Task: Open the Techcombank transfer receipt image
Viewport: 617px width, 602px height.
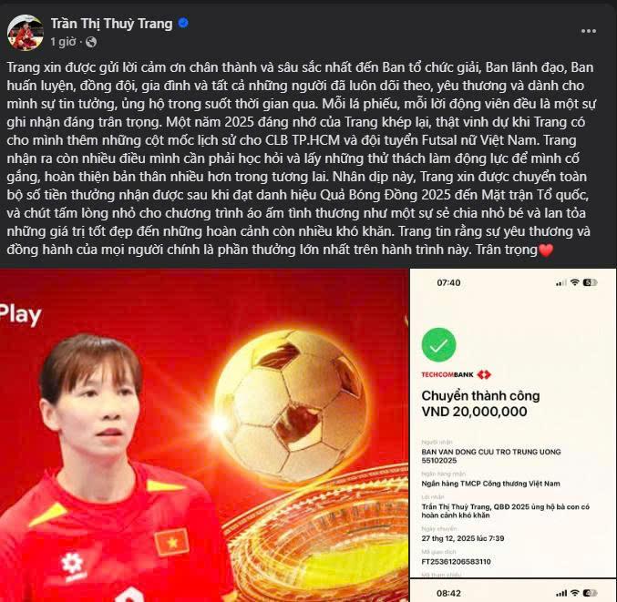Action: tap(513, 423)
